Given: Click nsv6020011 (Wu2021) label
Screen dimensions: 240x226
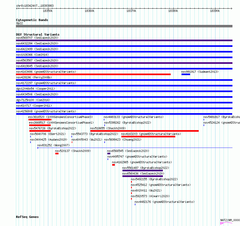Looking at the screenshot, I should [146, 190].
